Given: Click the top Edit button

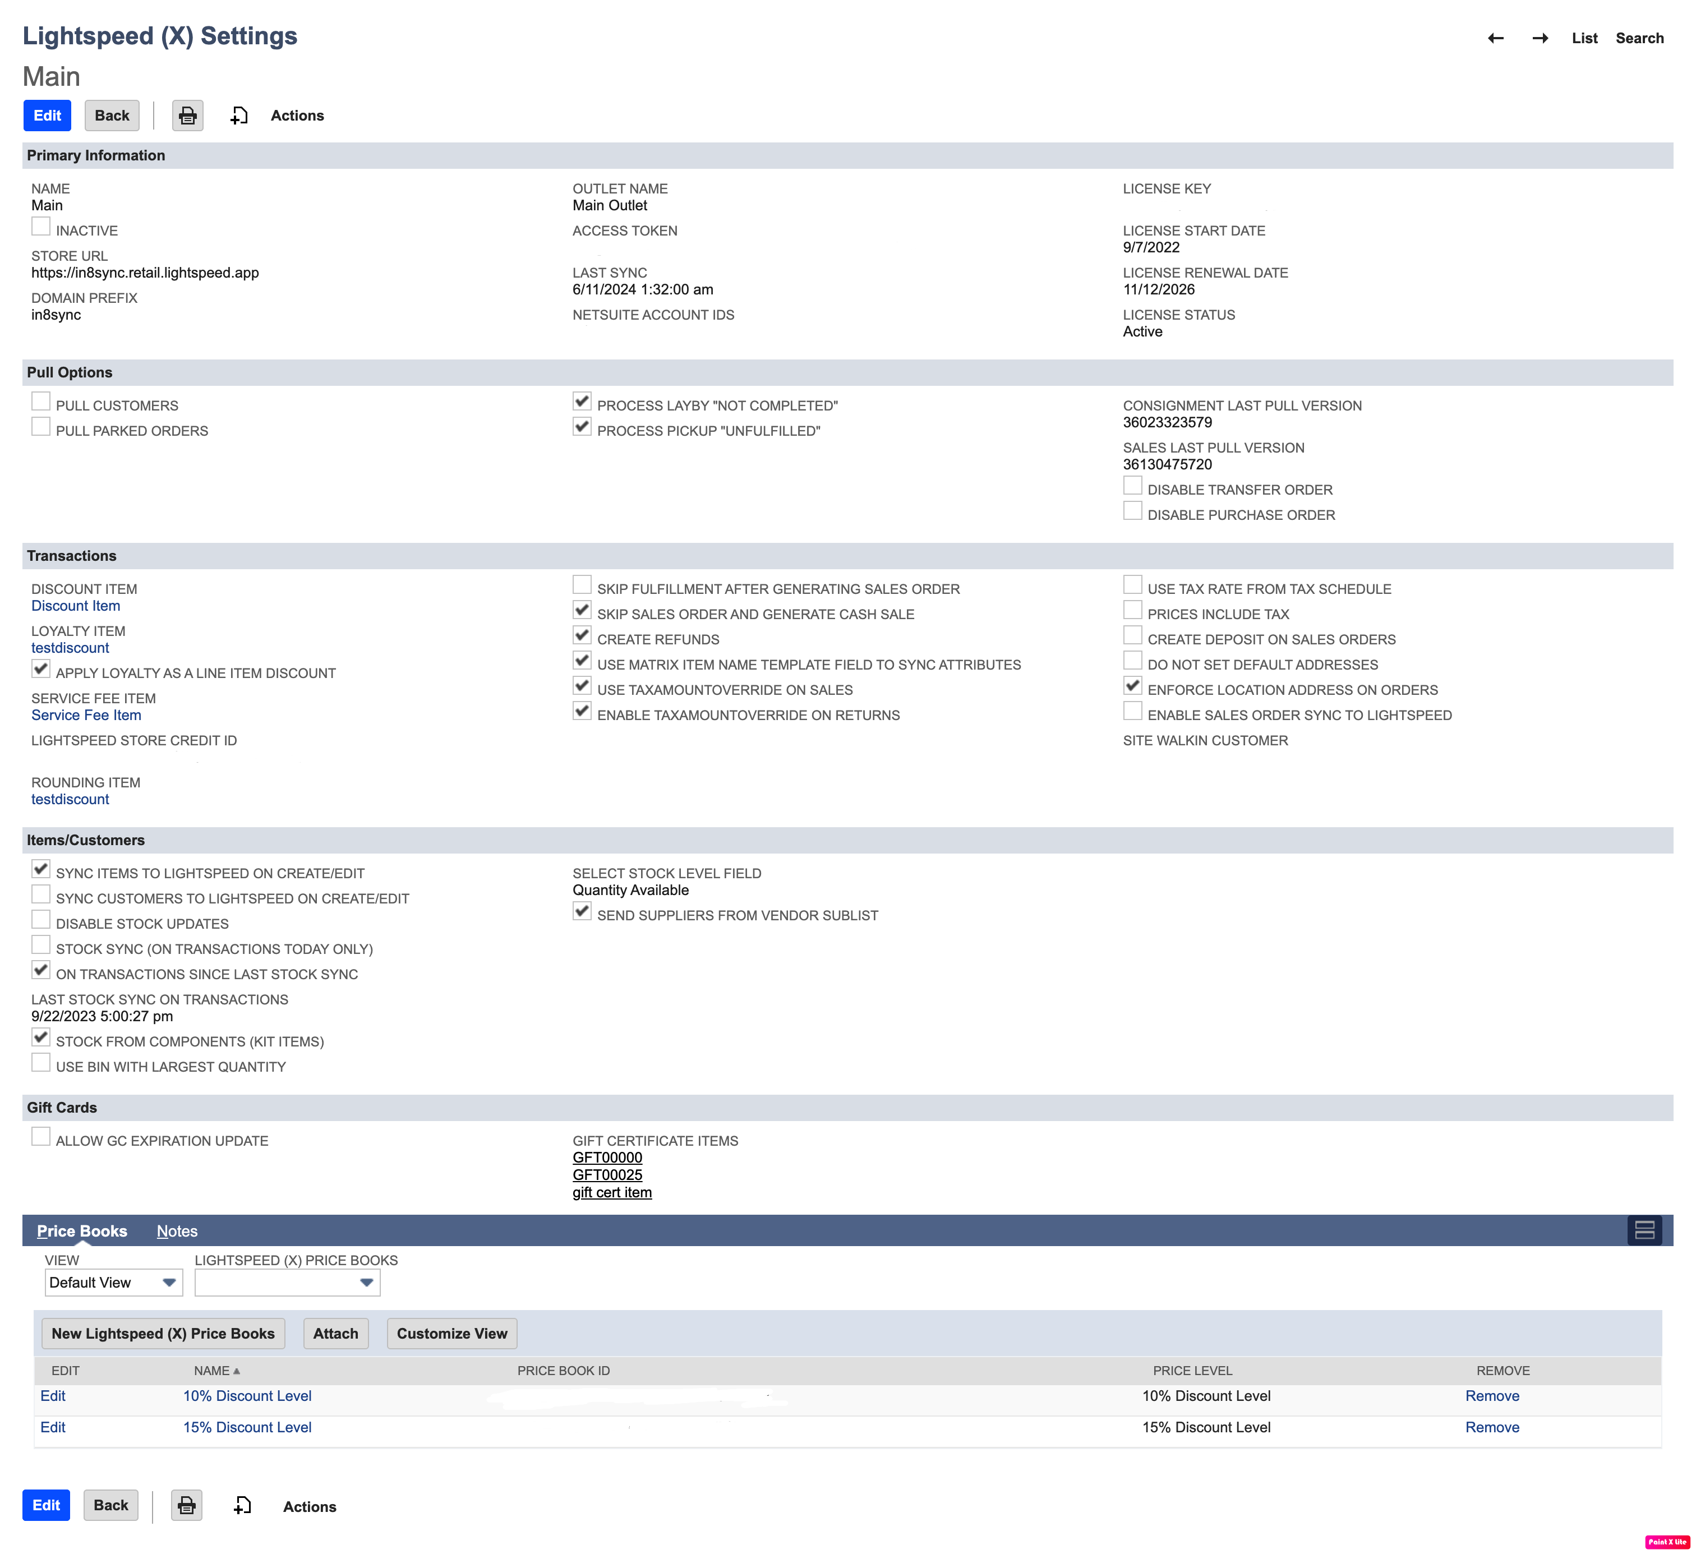Looking at the screenshot, I should 47,116.
